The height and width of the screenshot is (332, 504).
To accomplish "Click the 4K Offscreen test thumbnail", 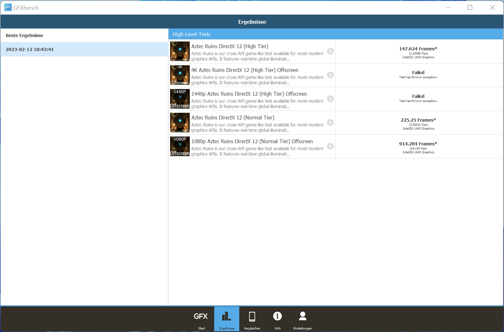I will (180, 75).
